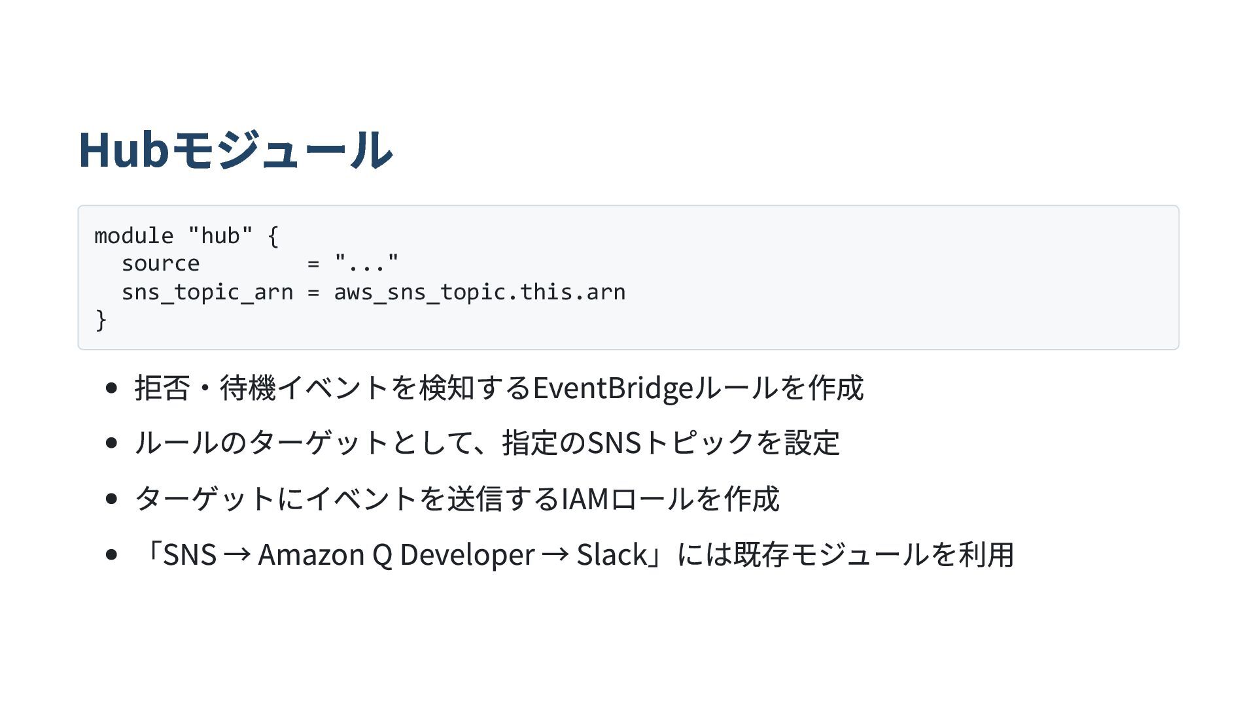Click the bullet dot before ターゲットにイベント
1256x706 pixels.
(111, 498)
